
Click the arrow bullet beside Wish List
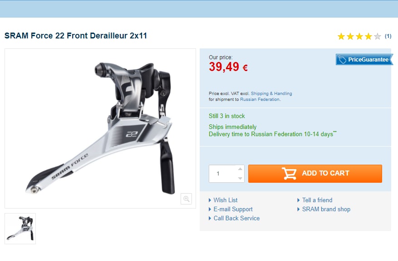(210, 200)
